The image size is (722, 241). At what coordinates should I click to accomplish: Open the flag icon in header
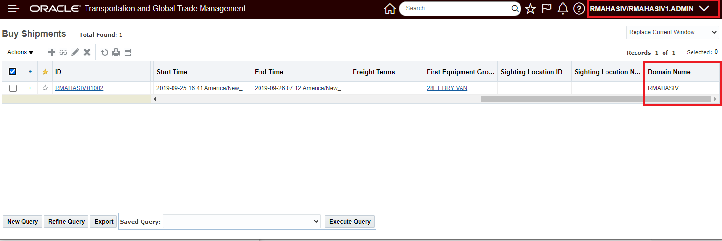547,9
